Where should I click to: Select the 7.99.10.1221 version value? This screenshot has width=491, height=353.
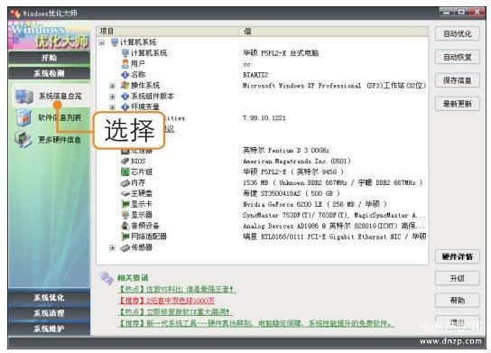pos(264,118)
